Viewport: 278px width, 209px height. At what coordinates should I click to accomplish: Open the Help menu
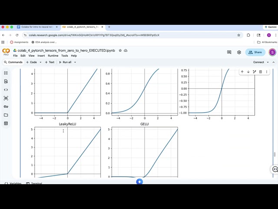(74, 56)
